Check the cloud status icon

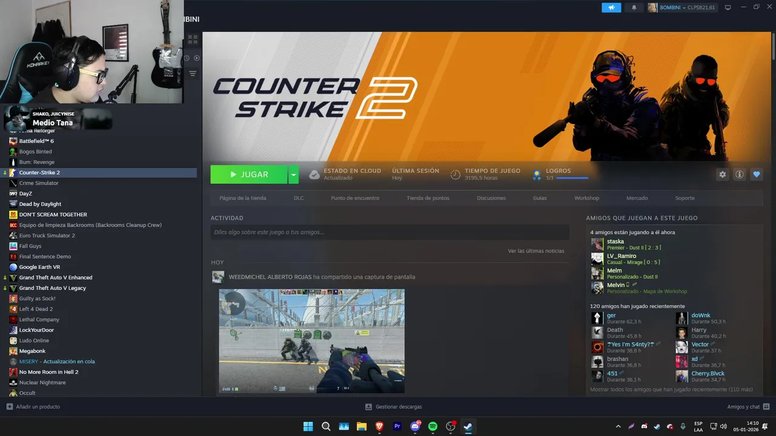tap(314, 174)
